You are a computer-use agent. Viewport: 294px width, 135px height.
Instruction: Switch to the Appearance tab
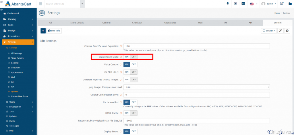pyautogui.click(x=170, y=23)
